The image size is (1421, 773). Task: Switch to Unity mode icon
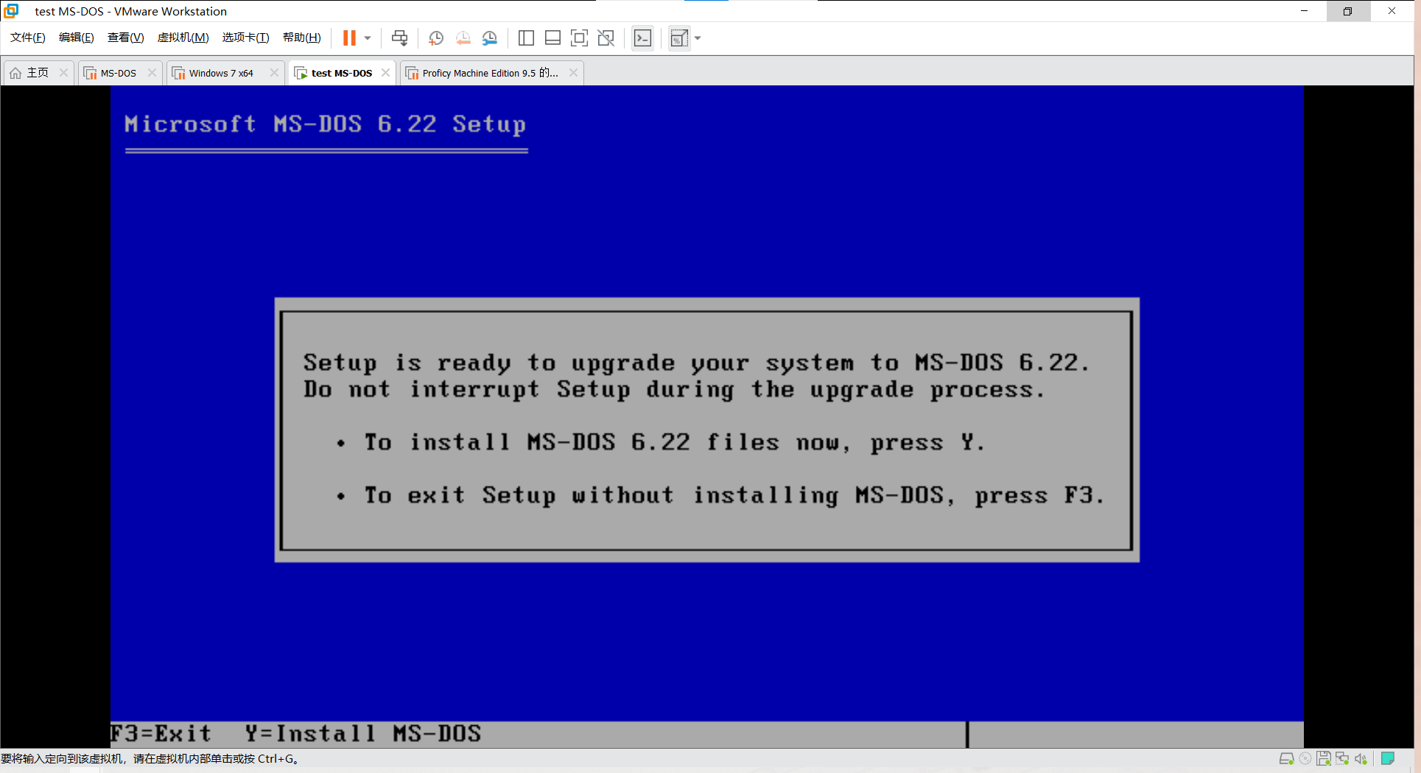tap(606, 38)
